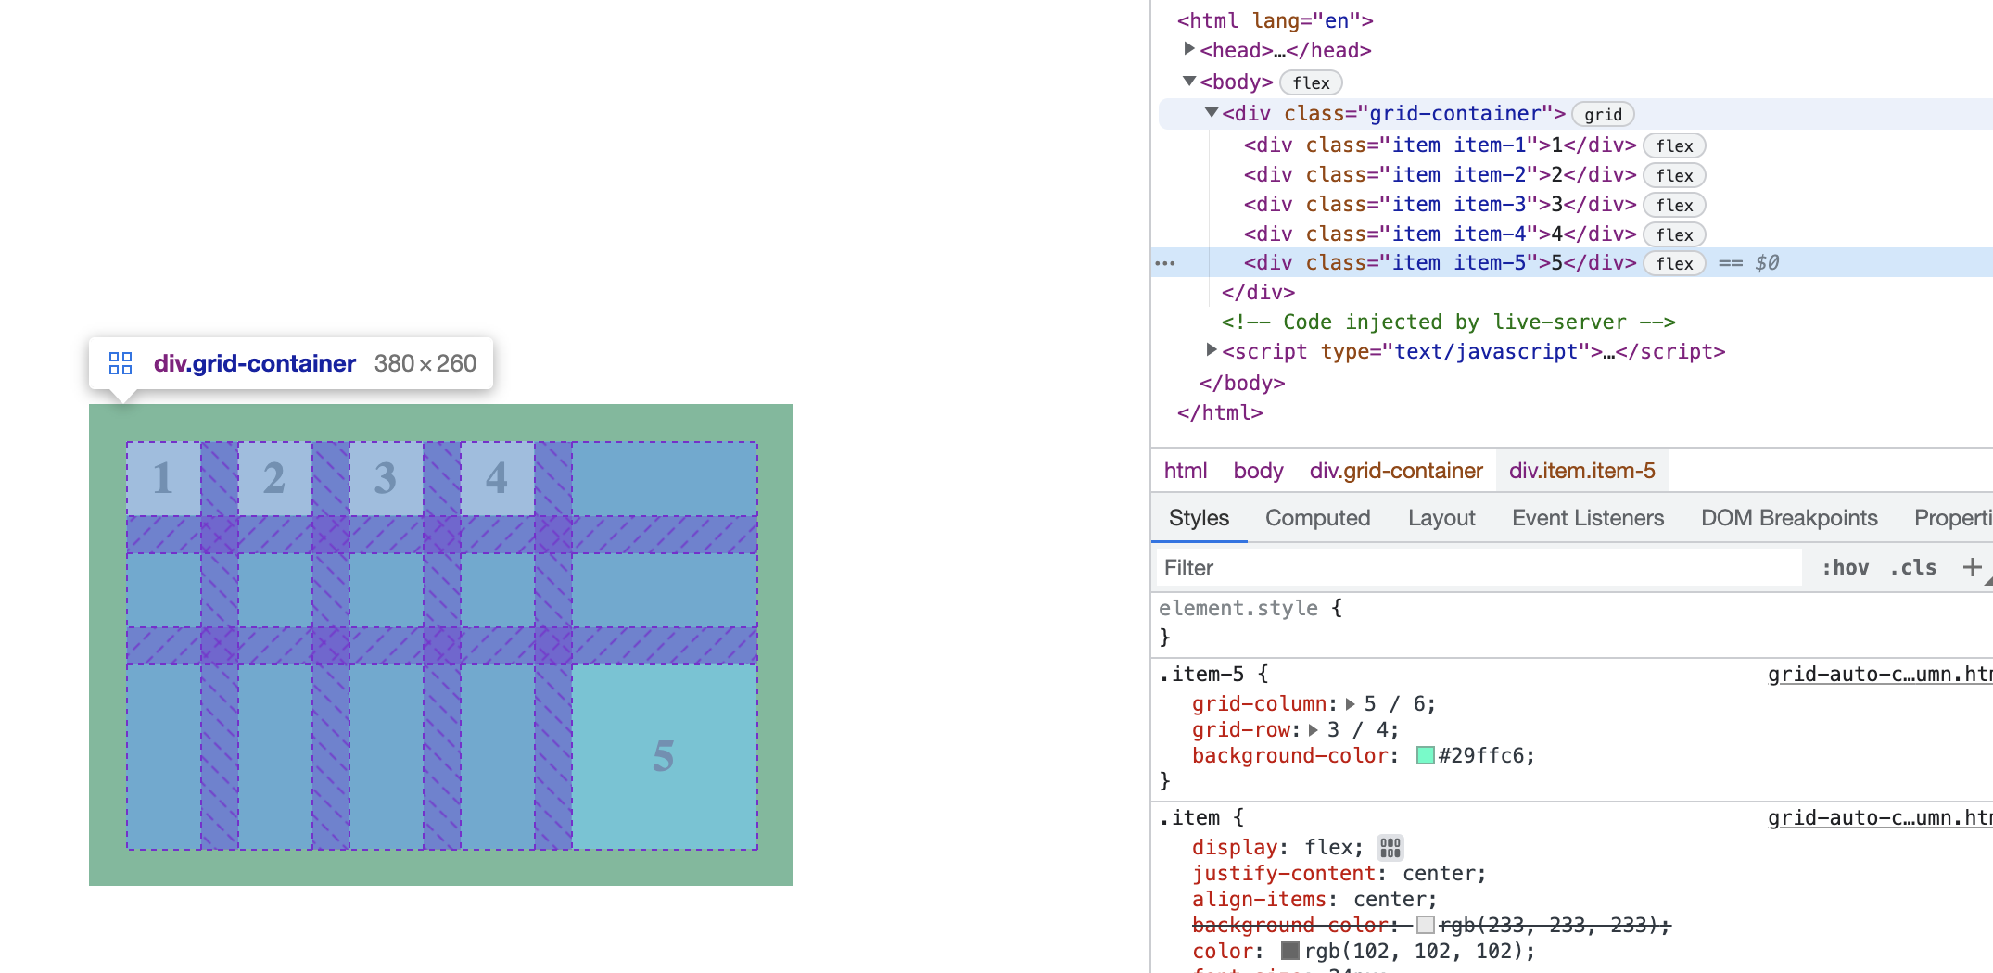Select body in the breadcrumb bar
Screen dimensions: 1993x973
click(x=1258, y=471)
